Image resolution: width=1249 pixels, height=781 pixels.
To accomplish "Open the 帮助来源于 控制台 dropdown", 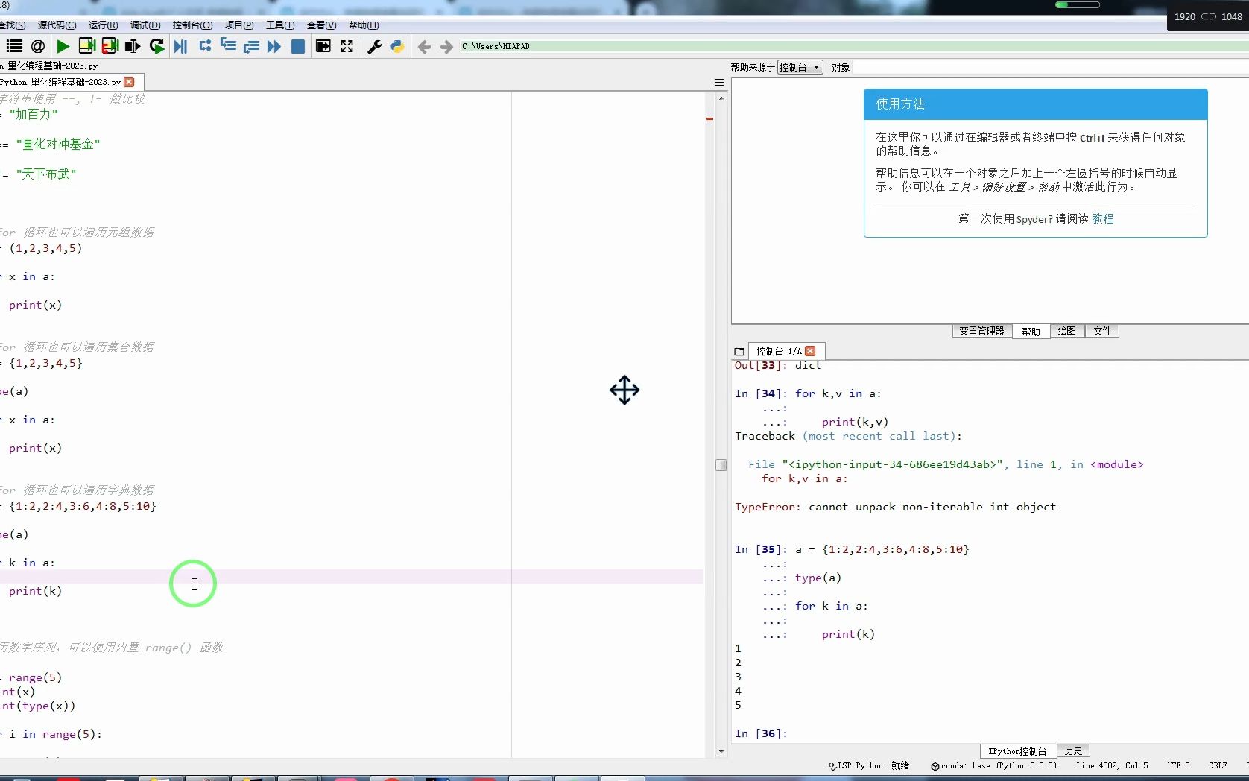I will (x=800, y=67).
